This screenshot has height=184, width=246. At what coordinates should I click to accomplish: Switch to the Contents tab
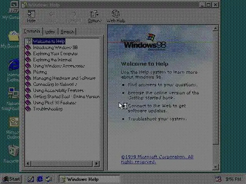(x=32, y=31)
